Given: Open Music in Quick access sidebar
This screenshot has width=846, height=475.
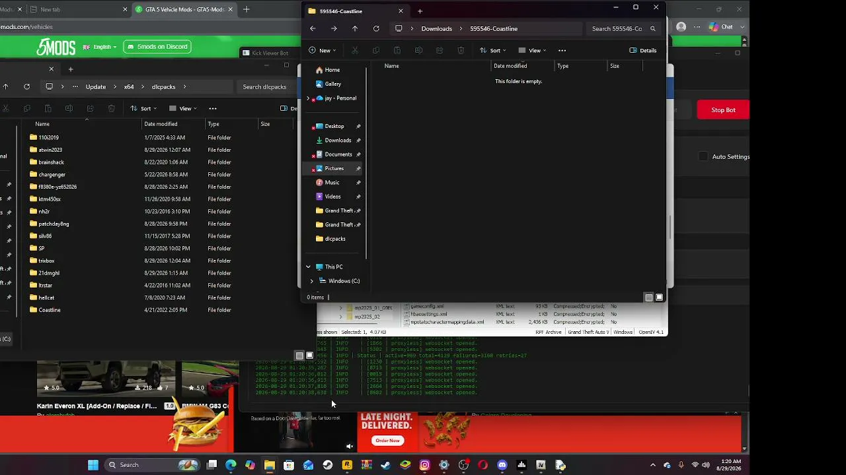Looking at the screenshot, I should [x=332, y=182].
